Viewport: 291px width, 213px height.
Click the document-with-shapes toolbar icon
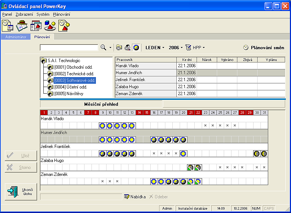coord(36,25)
